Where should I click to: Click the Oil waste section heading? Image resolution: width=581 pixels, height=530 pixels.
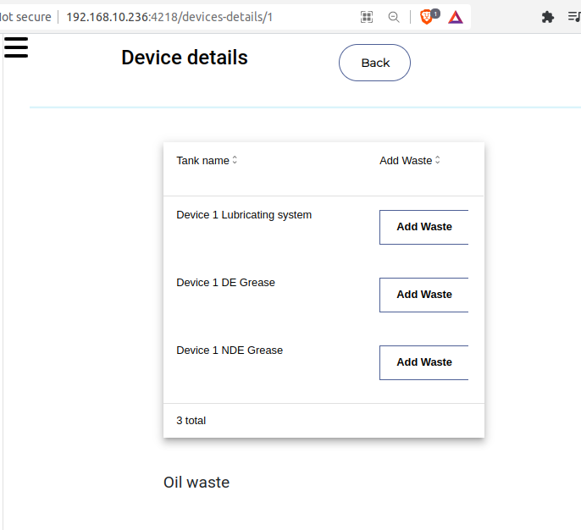point(196,483)
